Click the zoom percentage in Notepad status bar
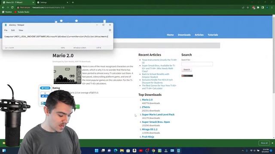The image size is (275, 154). pos(63,47)
